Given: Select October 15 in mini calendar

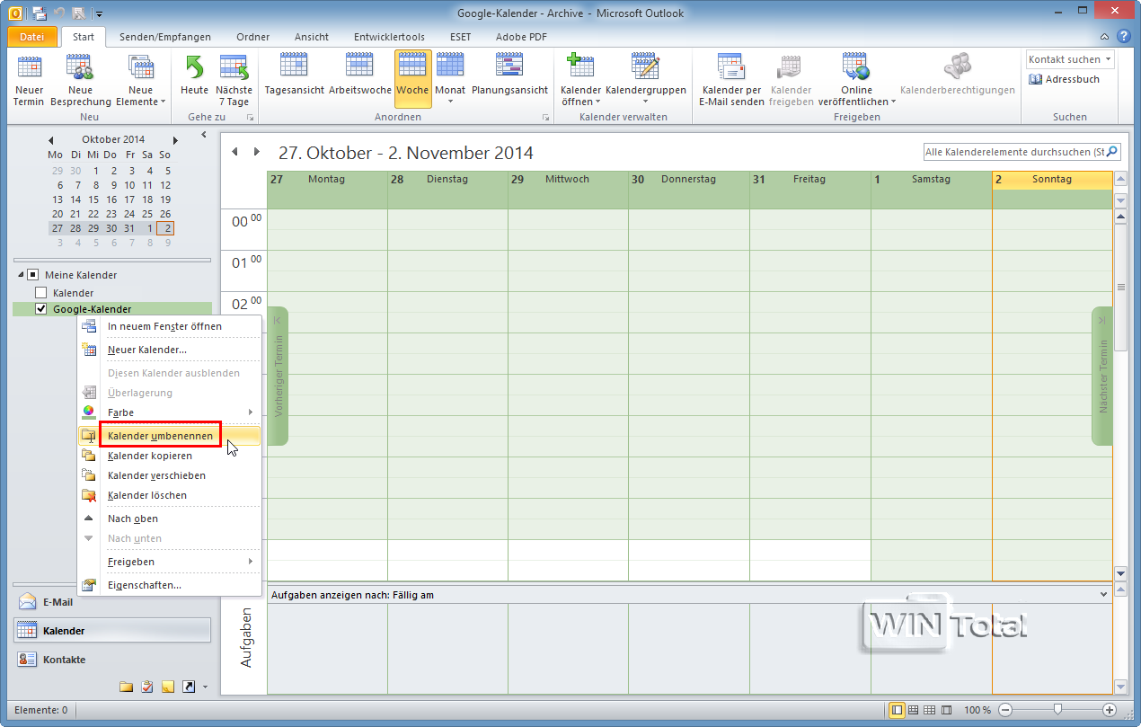Looking at the screenshot, I should pos(93,199).
